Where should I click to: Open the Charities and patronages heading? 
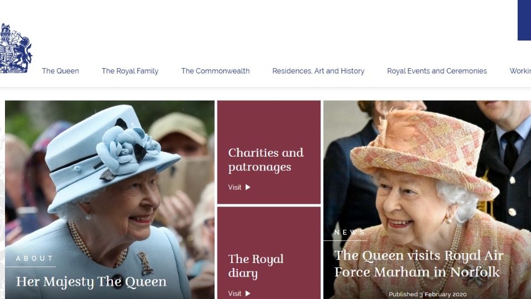tap(266, 159)
